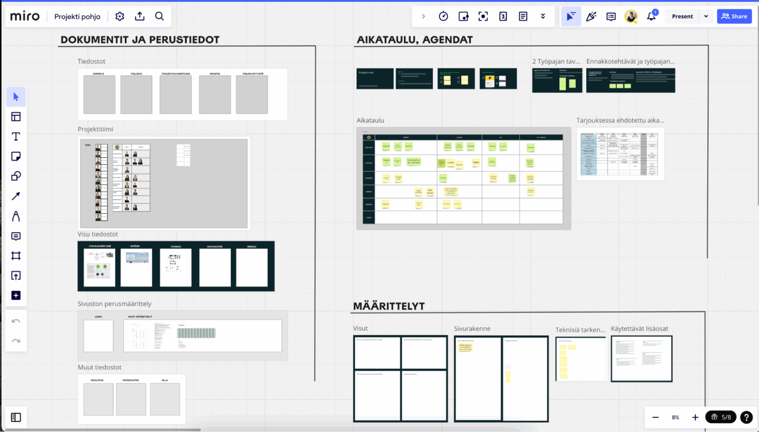Redo the last action
Screen dimensions: 759x432
[16, 341]
